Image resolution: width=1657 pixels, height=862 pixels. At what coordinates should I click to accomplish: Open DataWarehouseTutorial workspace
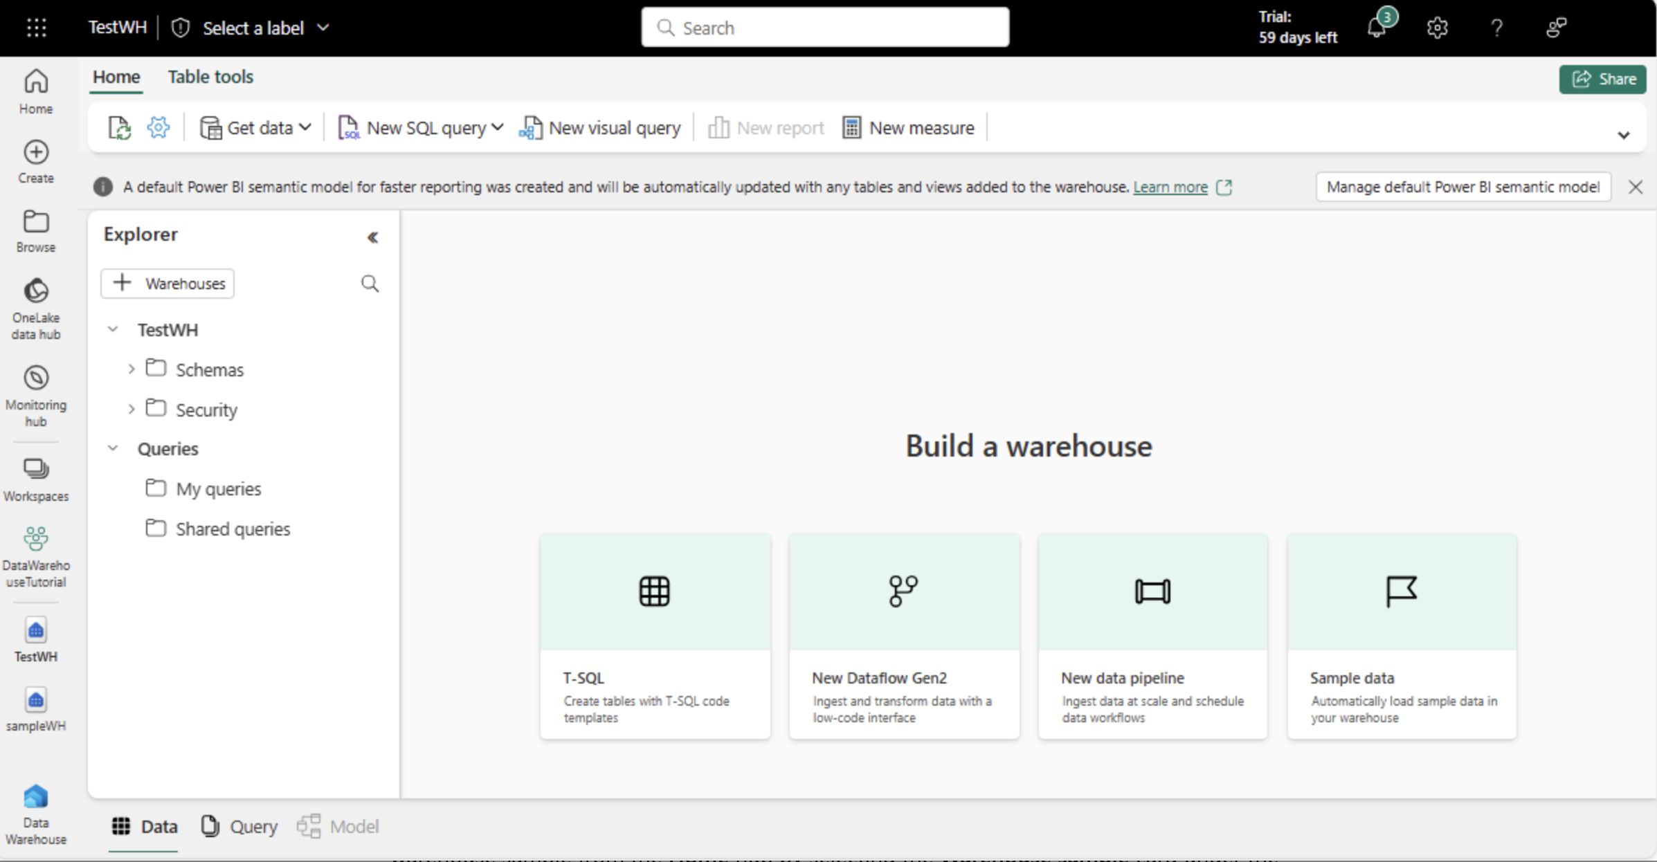36,557
